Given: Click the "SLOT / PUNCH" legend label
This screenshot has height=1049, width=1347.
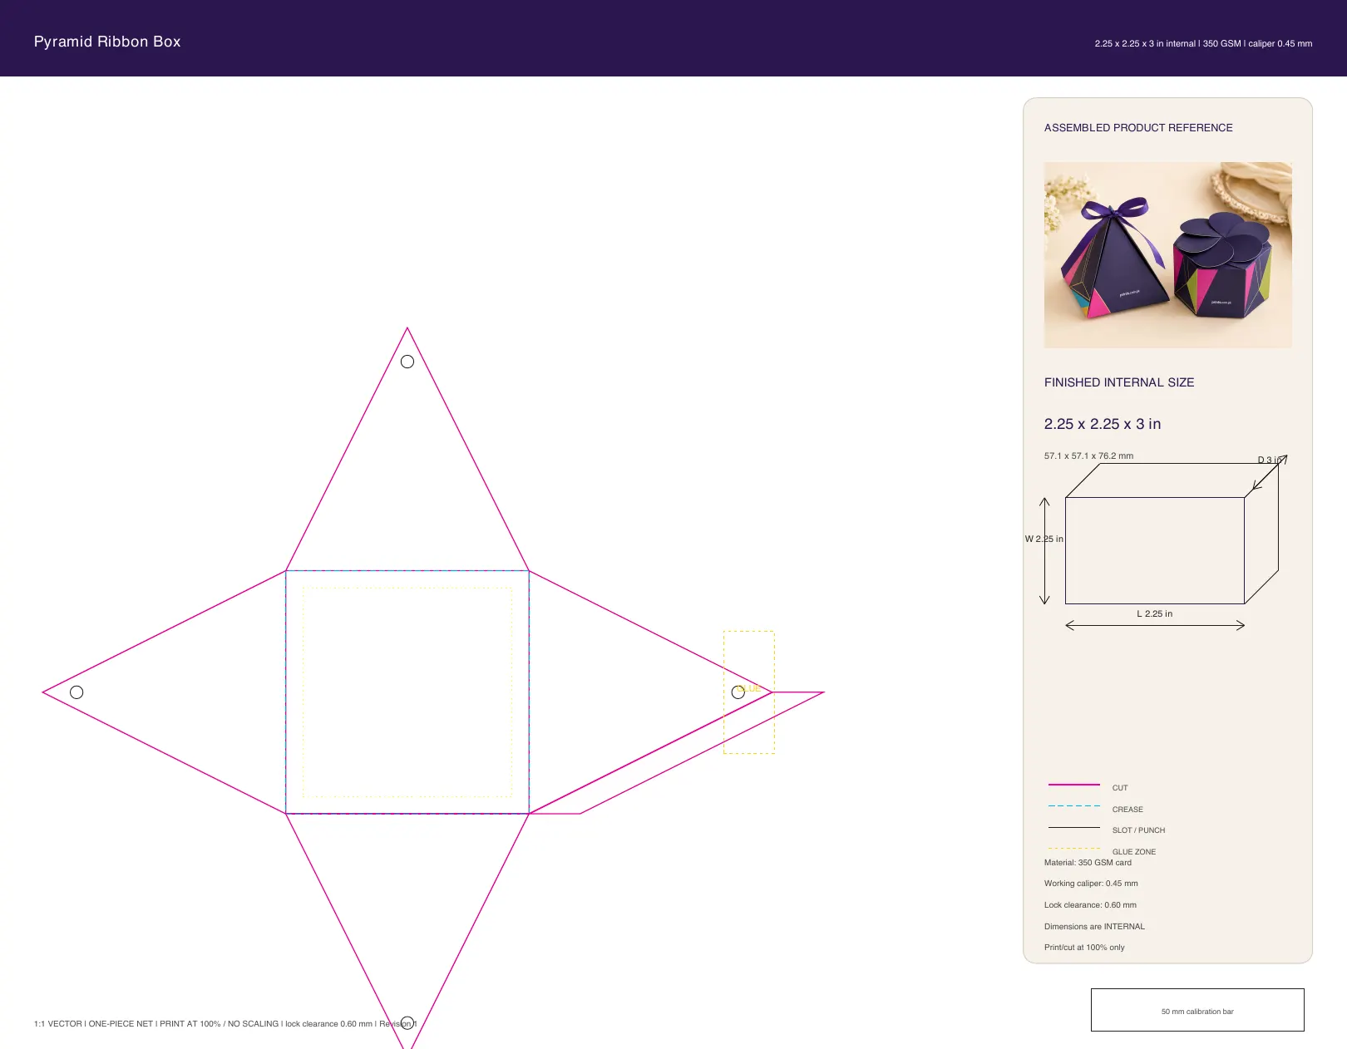Looking at the screenshot, I should pos(1138,830).
